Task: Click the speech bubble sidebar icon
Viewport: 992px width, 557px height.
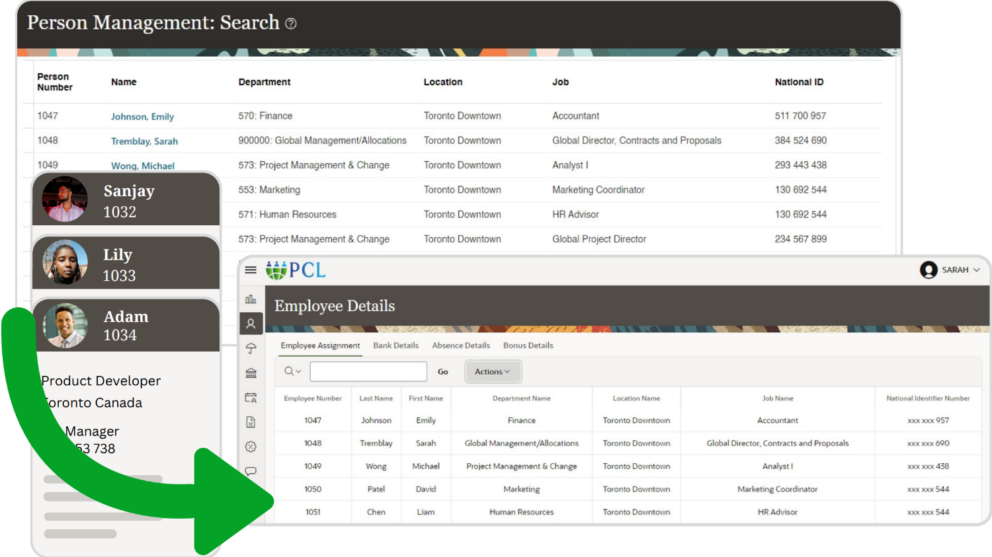Action: click(251, 471)
